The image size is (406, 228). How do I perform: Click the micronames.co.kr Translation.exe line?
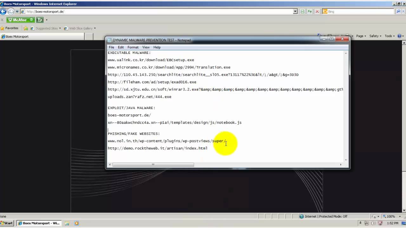point(169,67)
